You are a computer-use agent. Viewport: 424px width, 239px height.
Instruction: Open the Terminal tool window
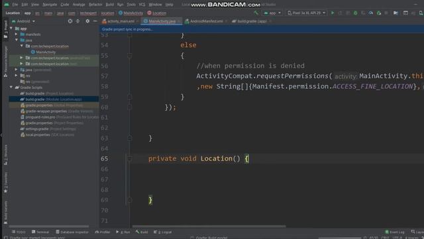(40, 232)
